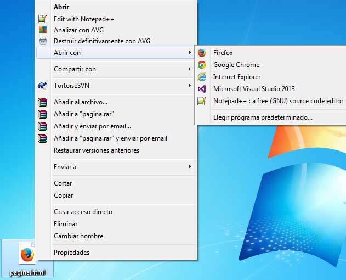The width and height of the screenshot is (346, 280).
Task: Open with Notepad++ : a free (GNU) source code editor
Action: (x=271, y=101)
